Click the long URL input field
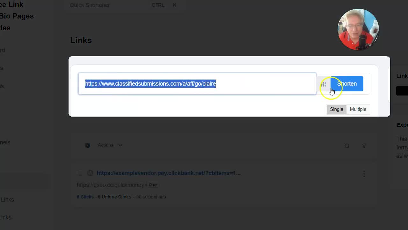This screenshot has height=230, width=408. pos(198,84)
